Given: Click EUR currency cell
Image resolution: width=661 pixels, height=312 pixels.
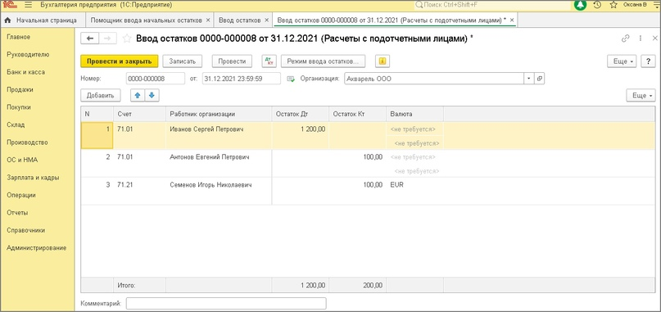Looking at the screenshot, I should [x=414, y=185].
